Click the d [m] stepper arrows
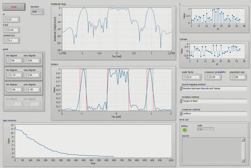Screen dimensions: 251x168 coord(6,30)
